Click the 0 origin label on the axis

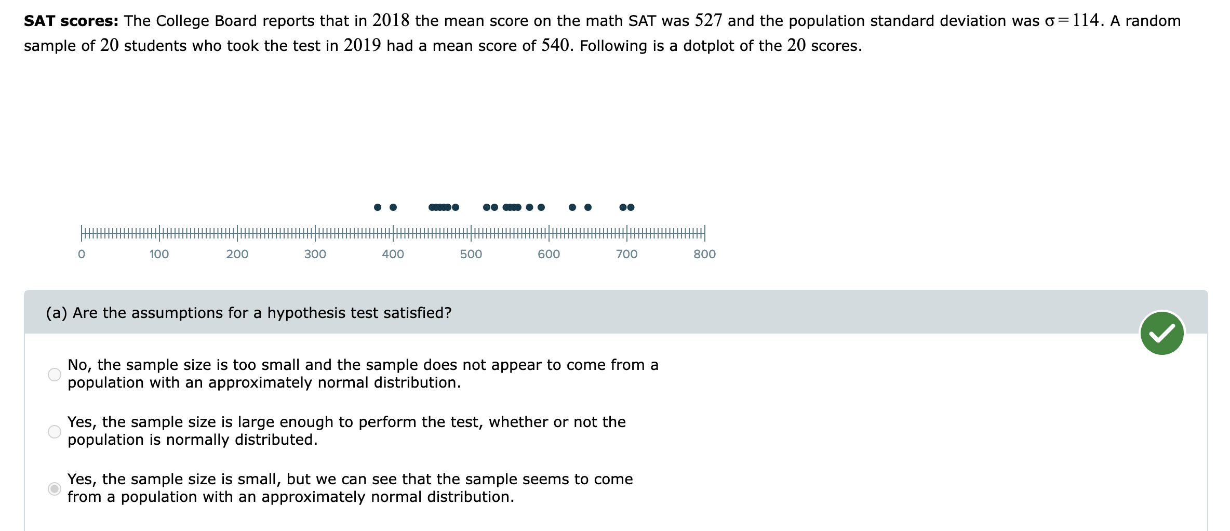82,254
